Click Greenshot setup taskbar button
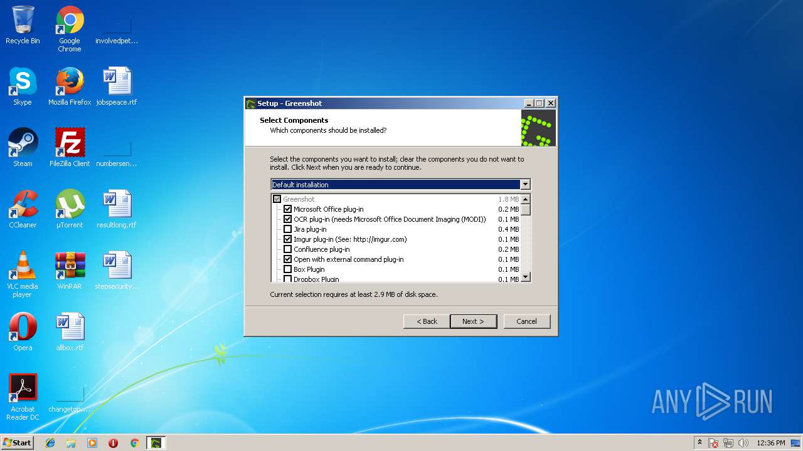Screen dimensions: 803x451 [x=156, y=443]
